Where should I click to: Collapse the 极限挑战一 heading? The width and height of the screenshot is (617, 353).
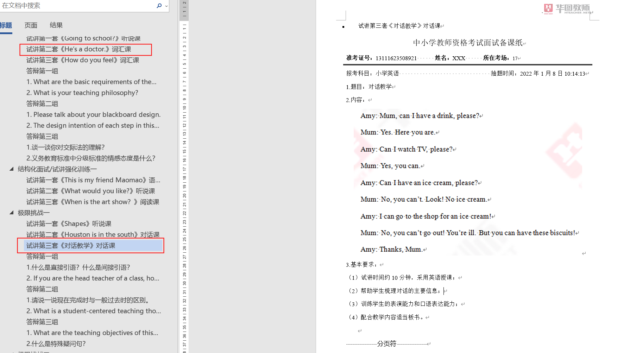[12, 213]
